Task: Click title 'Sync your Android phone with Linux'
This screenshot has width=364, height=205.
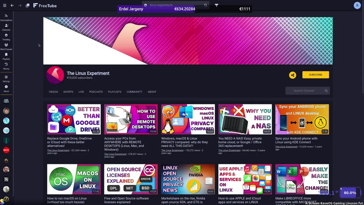Action: (x=296, y=140)
